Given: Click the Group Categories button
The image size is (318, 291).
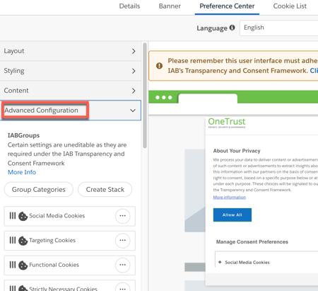Looking at the screenshot, I should click(x=39, y=189).
